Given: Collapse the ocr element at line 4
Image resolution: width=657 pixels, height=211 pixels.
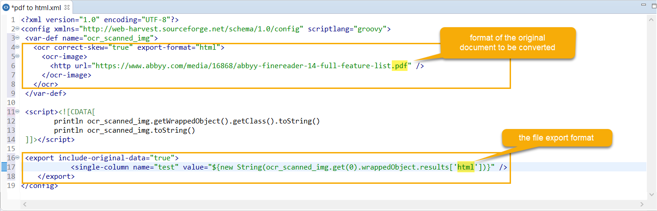Looking at the screenshot, I should [x=18, y=47].
